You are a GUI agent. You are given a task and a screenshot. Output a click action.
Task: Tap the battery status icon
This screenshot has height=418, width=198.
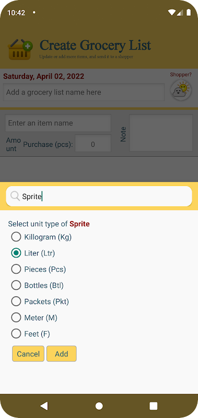[x=189, y=12]
